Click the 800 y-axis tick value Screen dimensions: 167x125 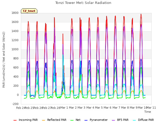tap(16, 58)
